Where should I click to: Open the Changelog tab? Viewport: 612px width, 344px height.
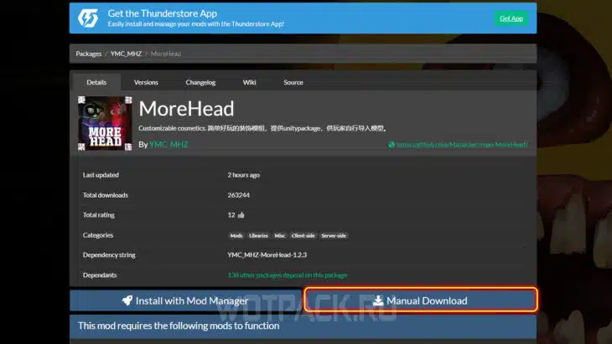pos(200,82)
